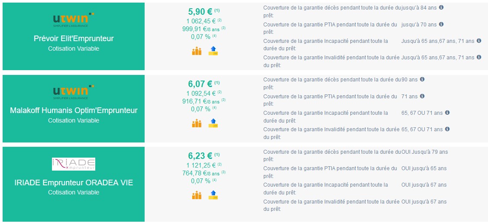
Task: Click info icon next to jusqu'à 84 ans
Action: [x=441, y=7]
